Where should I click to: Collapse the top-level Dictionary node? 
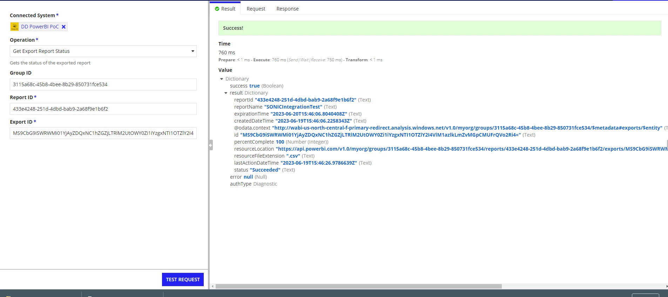[222, 79]
